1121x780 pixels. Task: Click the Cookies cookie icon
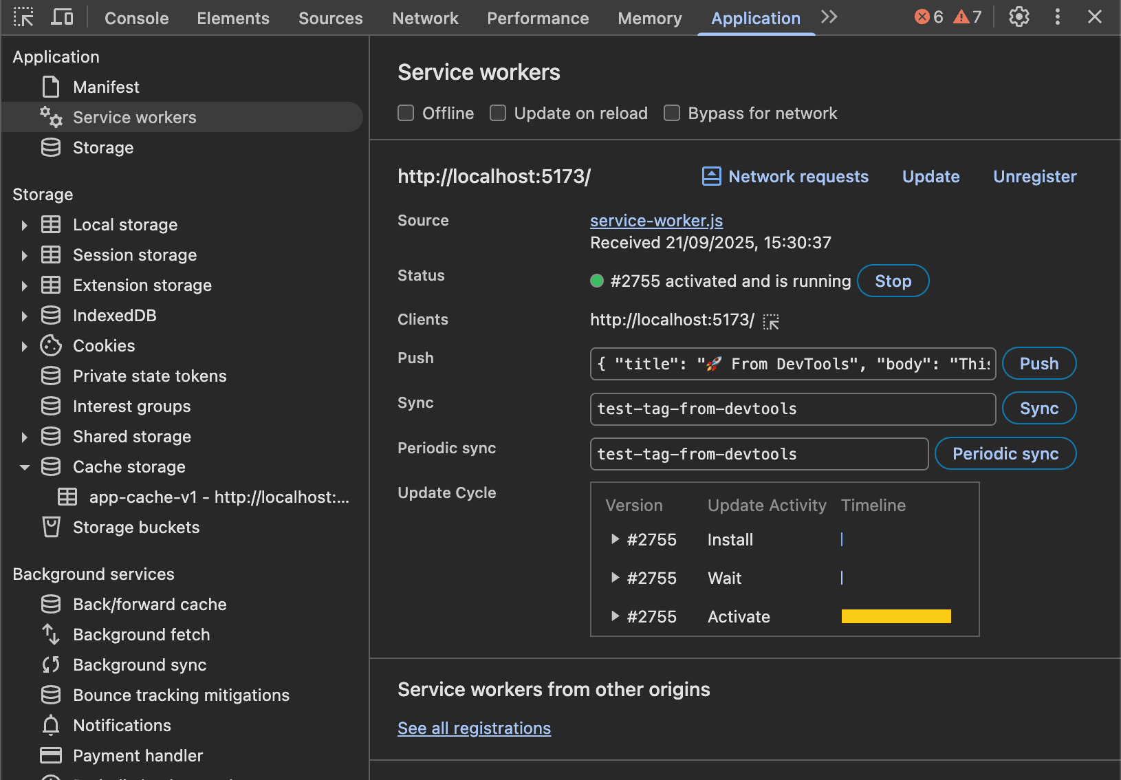[51, 346]
